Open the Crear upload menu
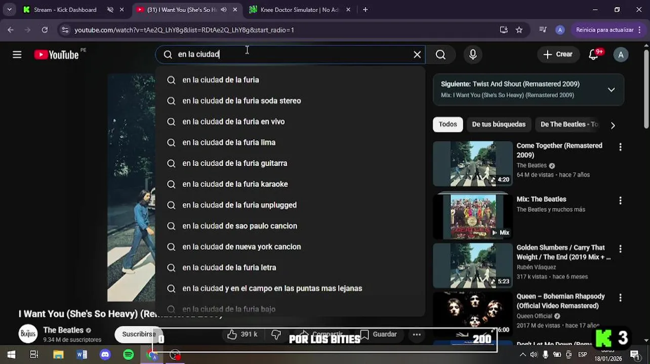 tap(558, 55)
